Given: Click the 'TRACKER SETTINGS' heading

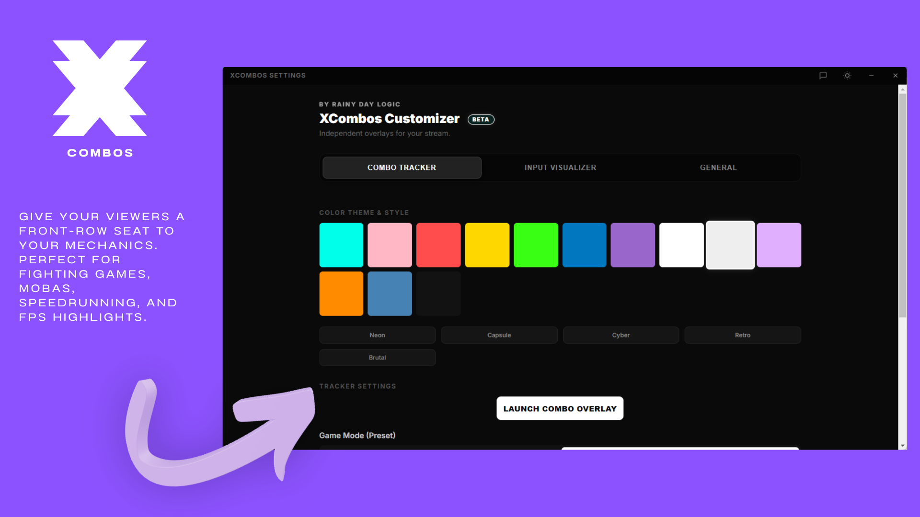Looking at the screenshot, I should point(357,386).
